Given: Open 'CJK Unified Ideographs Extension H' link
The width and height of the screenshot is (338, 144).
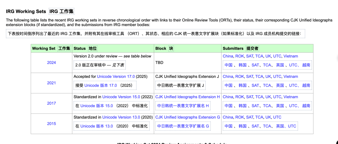Looking at the screenshot, I should coord(187,97).
